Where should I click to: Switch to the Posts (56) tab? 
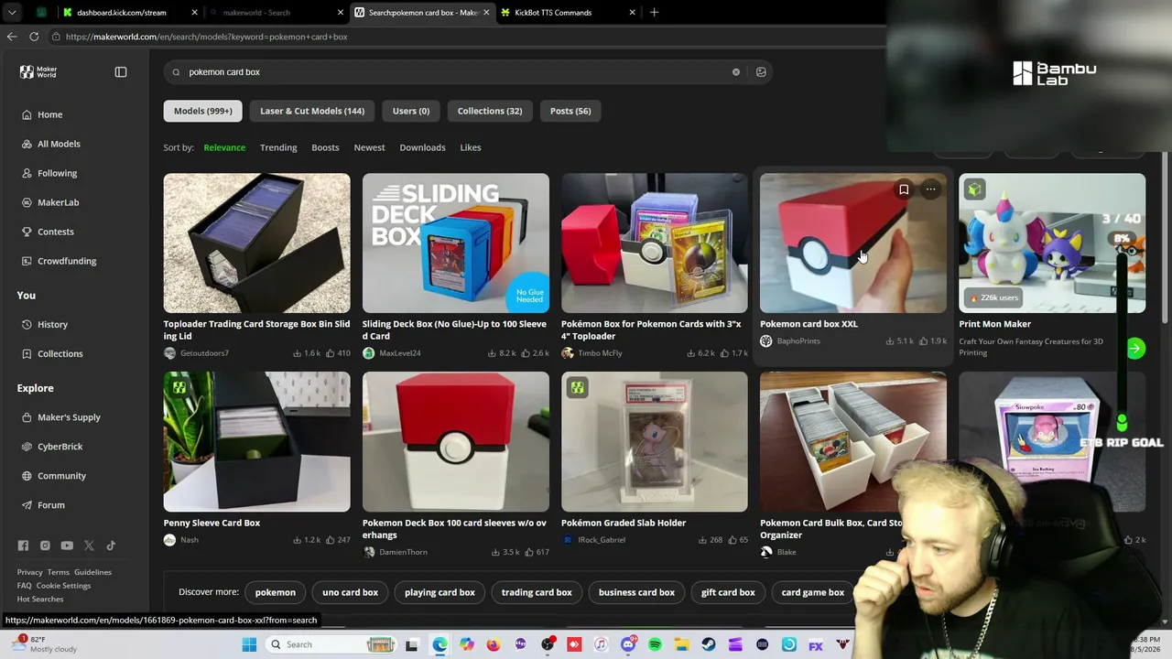click(570, 111)
